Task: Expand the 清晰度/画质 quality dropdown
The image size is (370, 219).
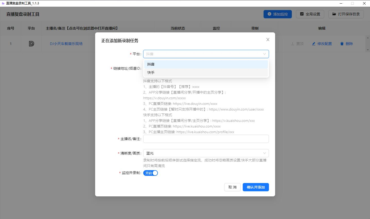Action: click(206, 153)
